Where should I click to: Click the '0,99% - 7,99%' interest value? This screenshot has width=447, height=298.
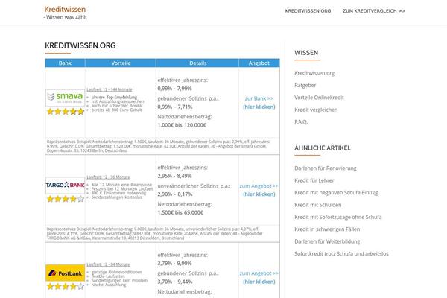coord(174,89)
